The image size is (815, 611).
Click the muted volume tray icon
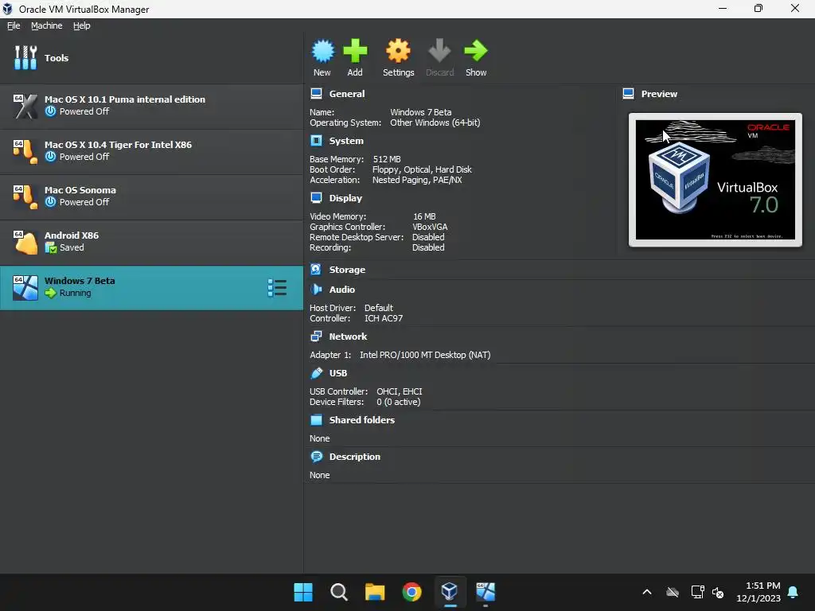point(719,592)
